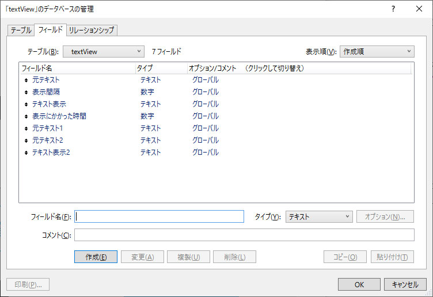The height and width of the screenshot is (297, 433).
Task: Select the 表示にかかった時間 field
Action: coord(59,116)
